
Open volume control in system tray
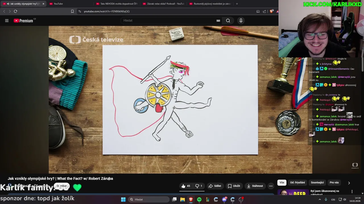[x=345, y=199]
